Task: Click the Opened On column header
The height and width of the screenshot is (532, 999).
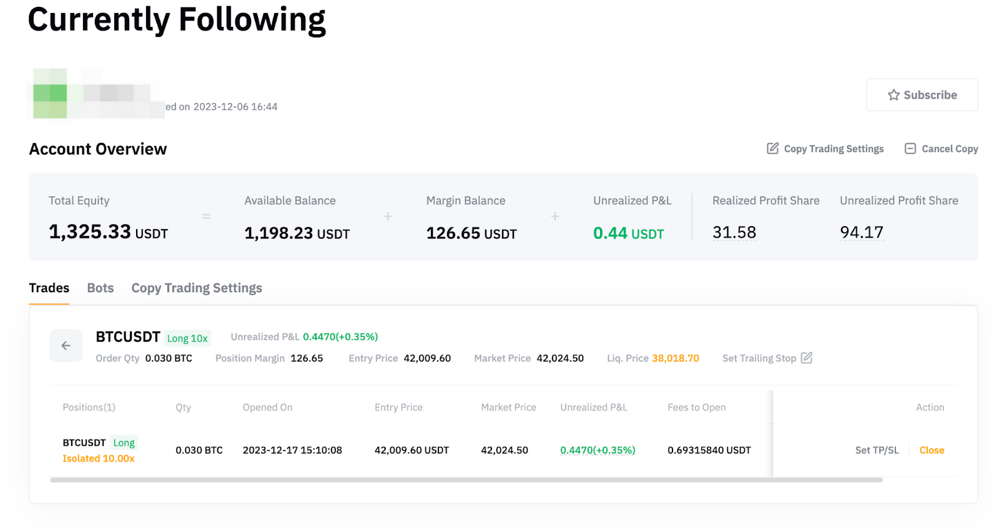Action: pyautogui.click(x=267, y=407)
